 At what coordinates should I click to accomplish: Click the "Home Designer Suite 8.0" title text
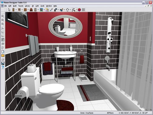point(15,2)
